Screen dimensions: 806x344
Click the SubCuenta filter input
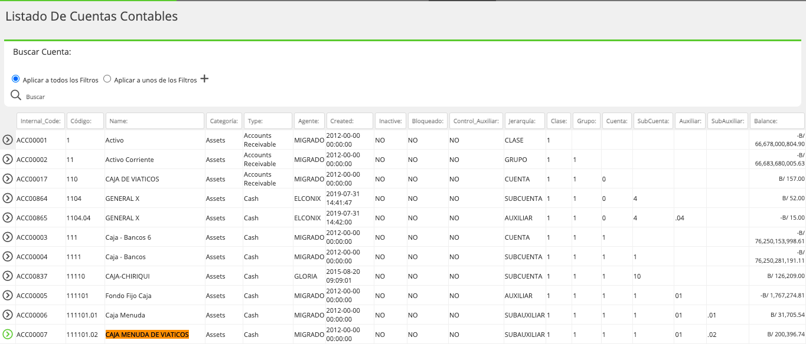tap(653, 121)
